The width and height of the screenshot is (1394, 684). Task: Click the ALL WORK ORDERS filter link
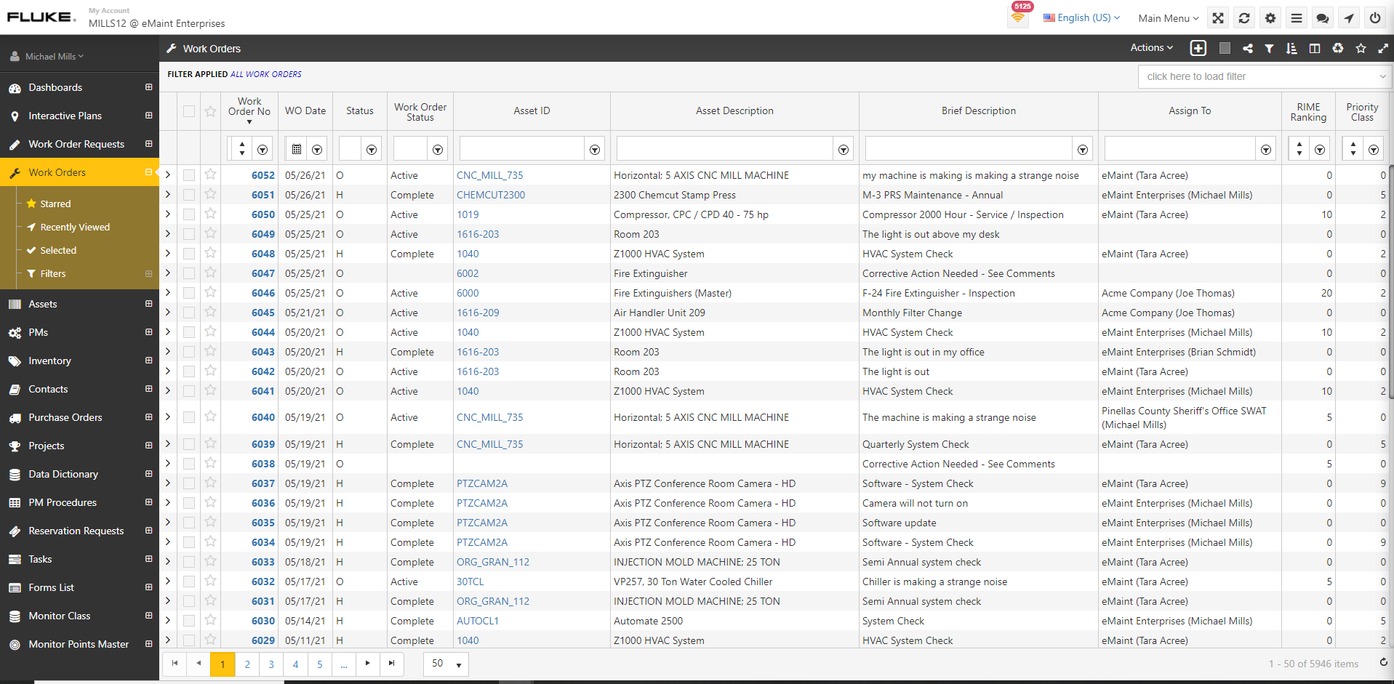point(265,74)
